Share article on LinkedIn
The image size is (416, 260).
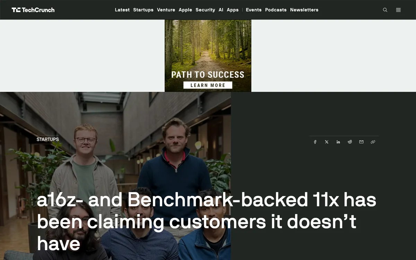[x=338, y=142]
